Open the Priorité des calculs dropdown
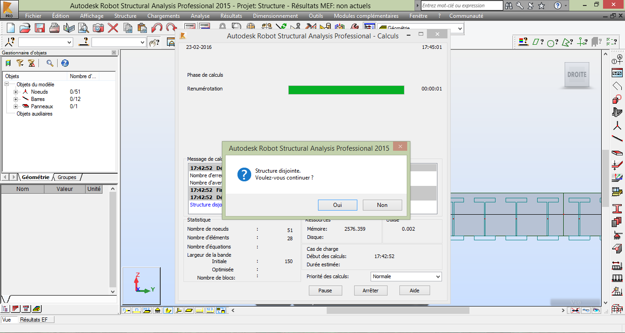This screenshot has width=625, height=333. 406,276
